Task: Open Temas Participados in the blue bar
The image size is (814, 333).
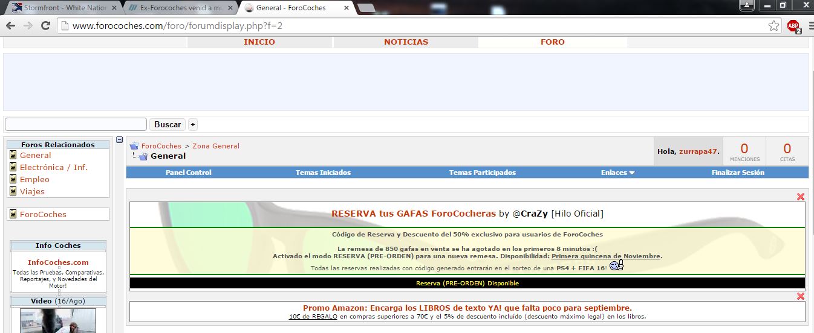Action: point(483,173)
